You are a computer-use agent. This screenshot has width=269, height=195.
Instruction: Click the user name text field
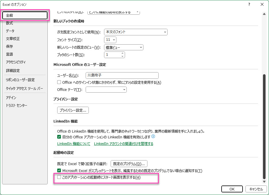(122, 75)
